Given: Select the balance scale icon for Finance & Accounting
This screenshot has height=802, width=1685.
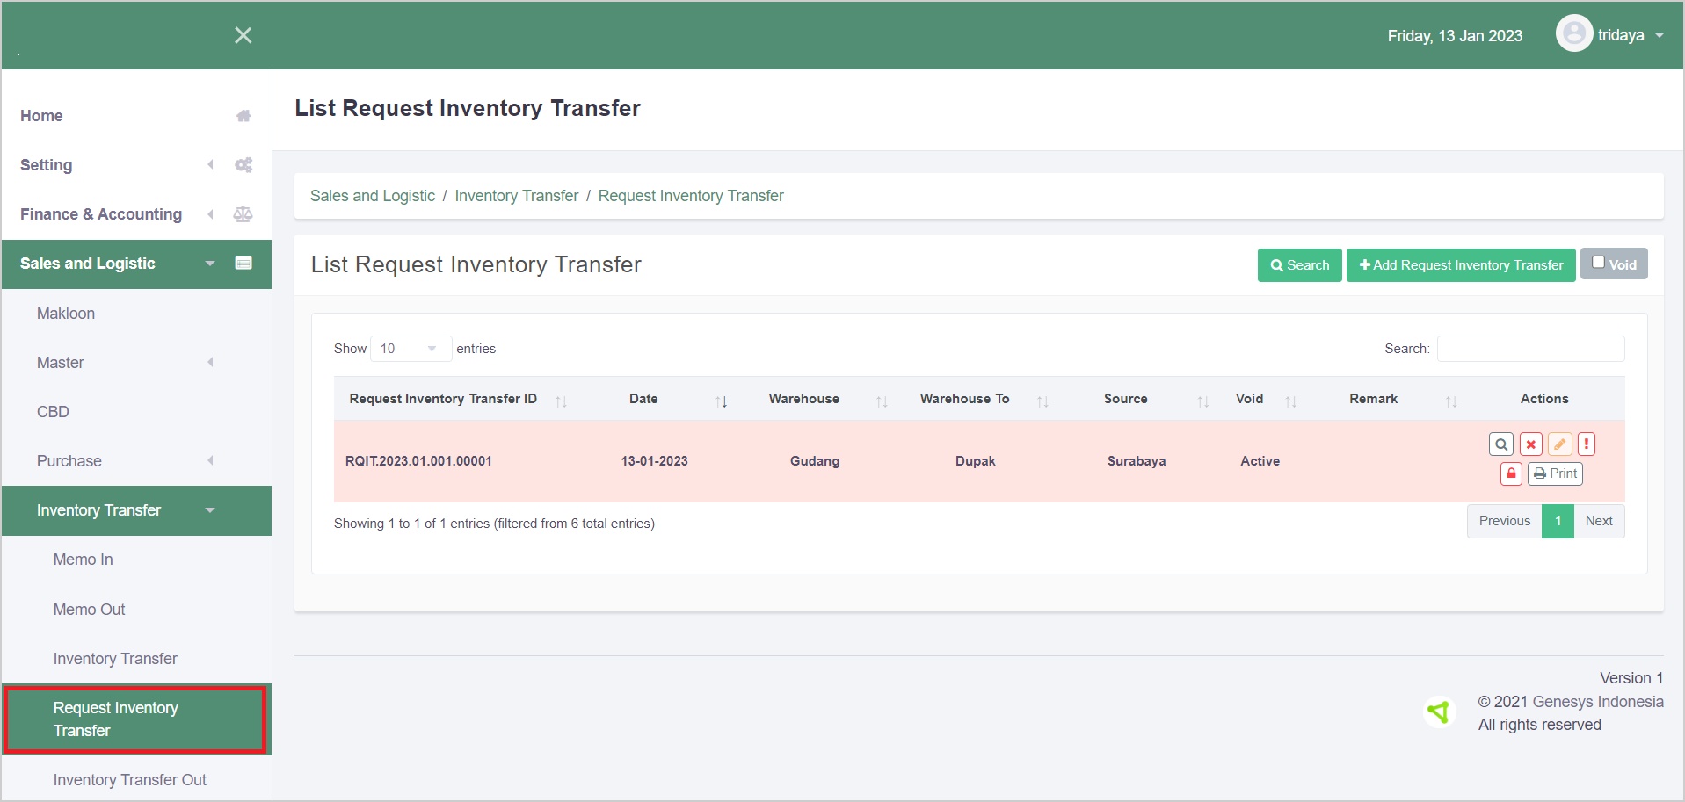Looking at the screenshot, I should [243, 213].
